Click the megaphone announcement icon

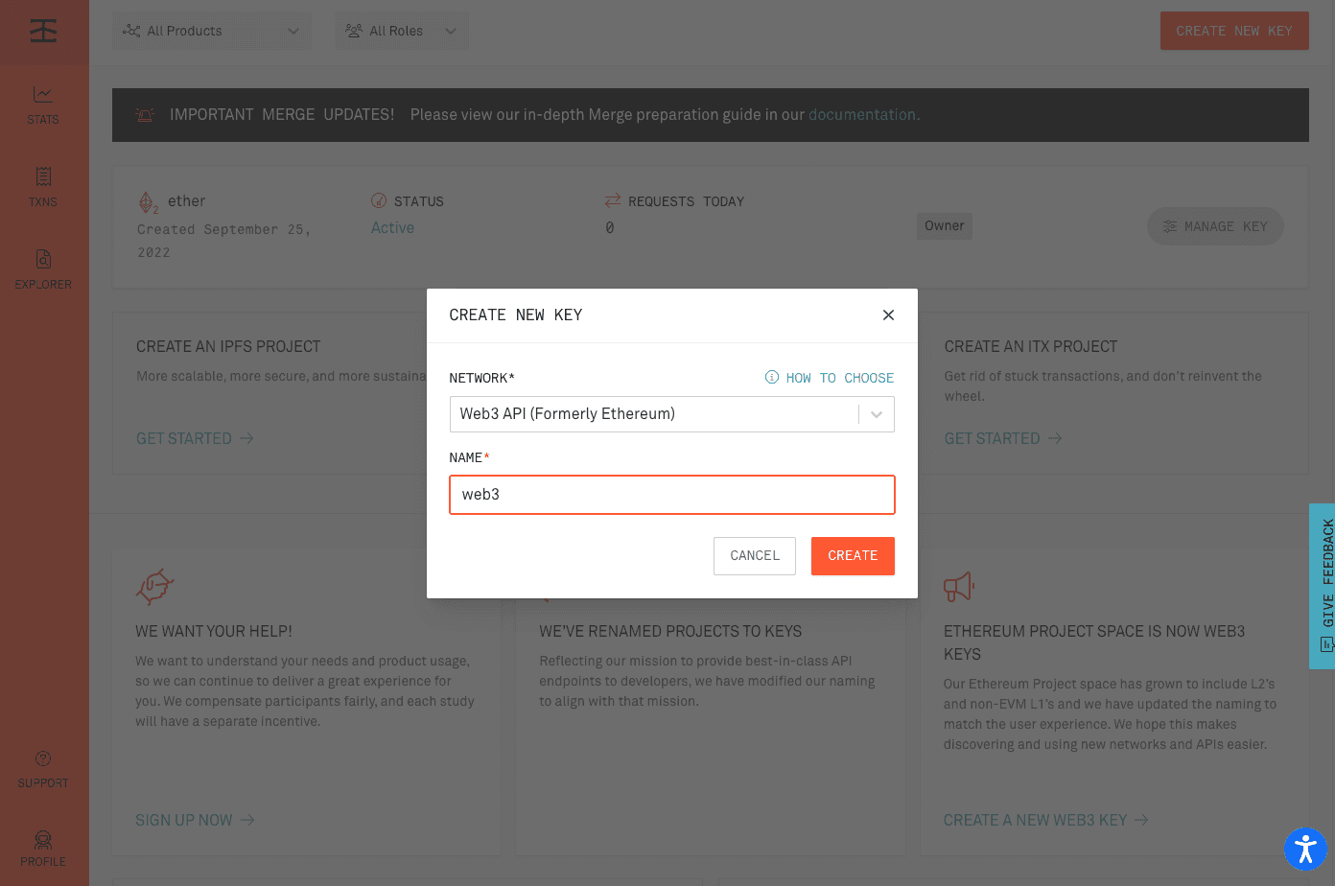point(959,586)
